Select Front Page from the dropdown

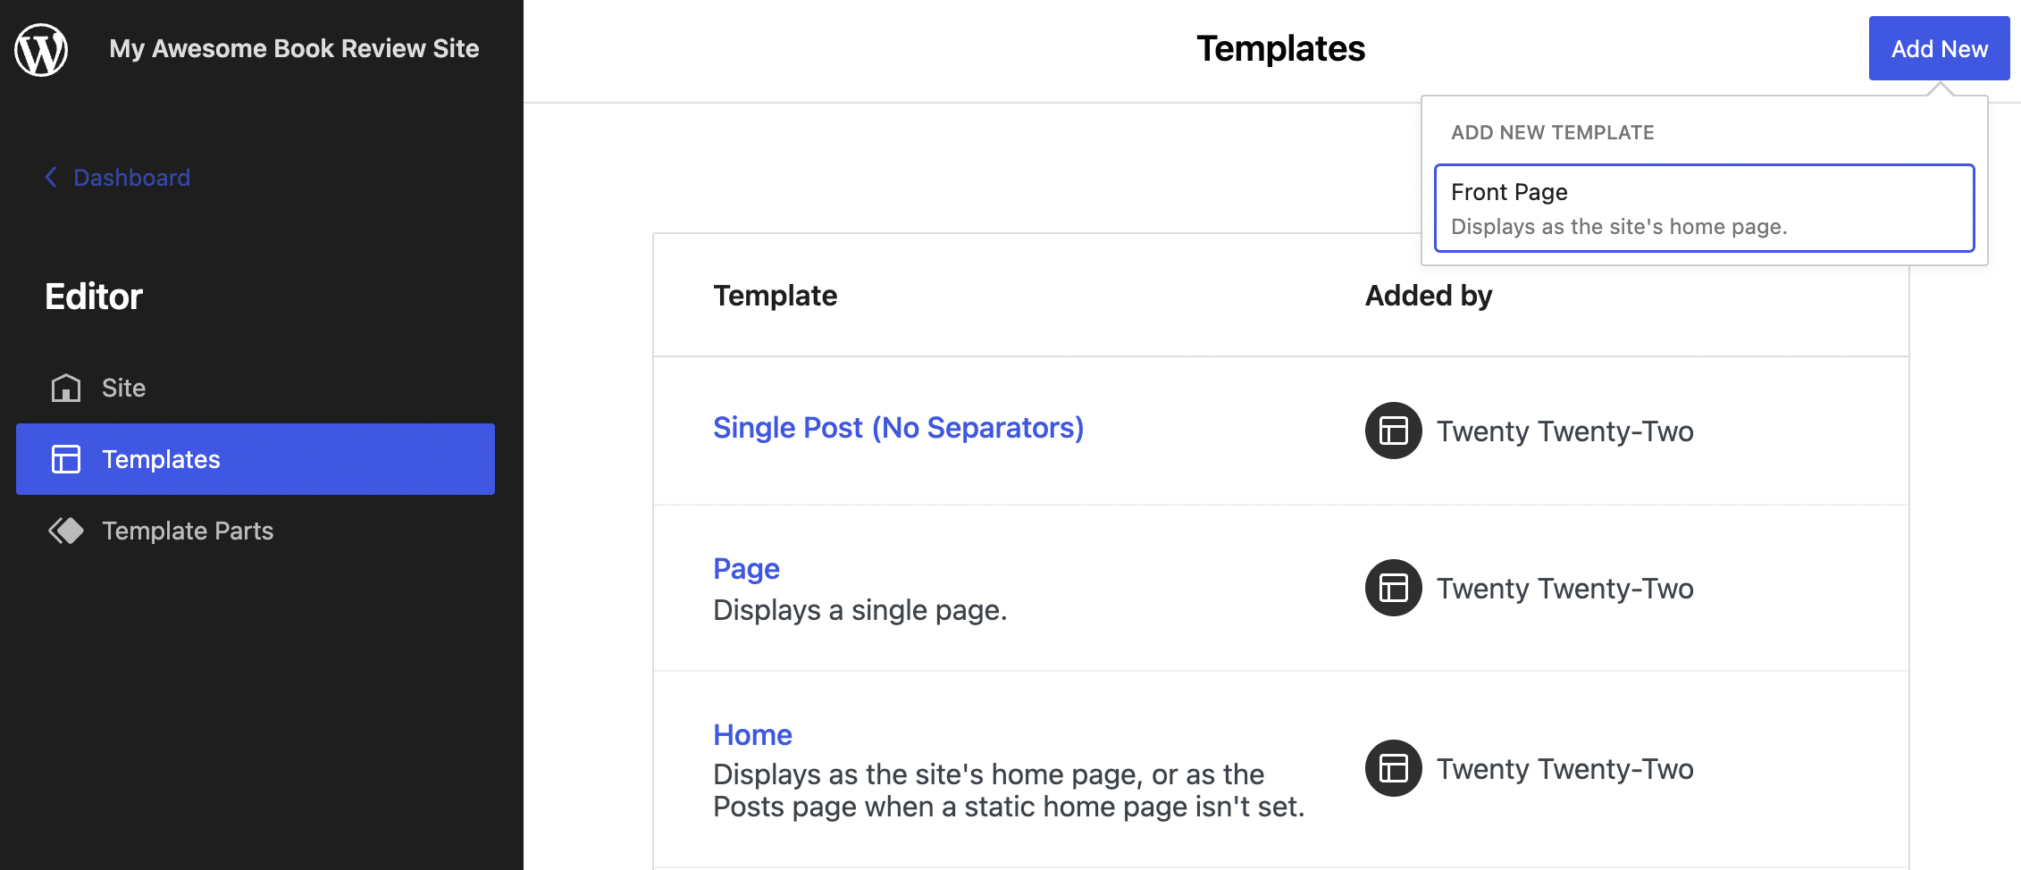click(x=1703, y=208)
